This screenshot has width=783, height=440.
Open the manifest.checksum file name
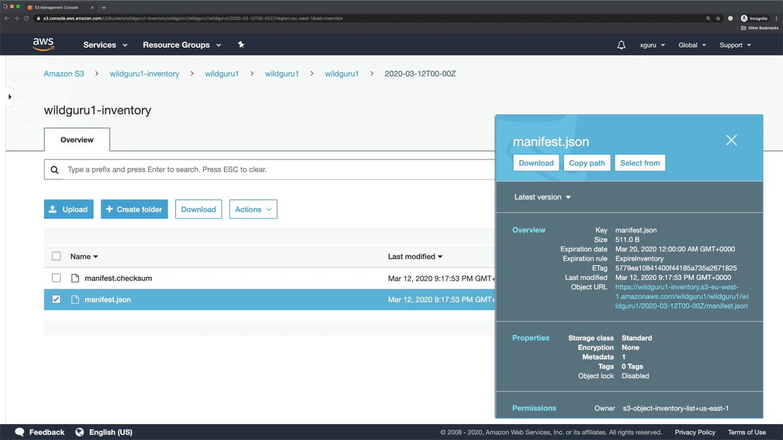pyautogui.click(x=118, y=278)
